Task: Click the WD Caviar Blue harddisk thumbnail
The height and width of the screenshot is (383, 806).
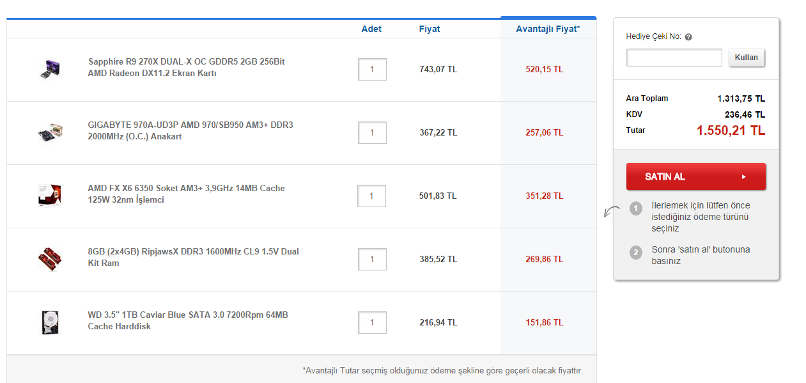Action: [x=49, y=322]
